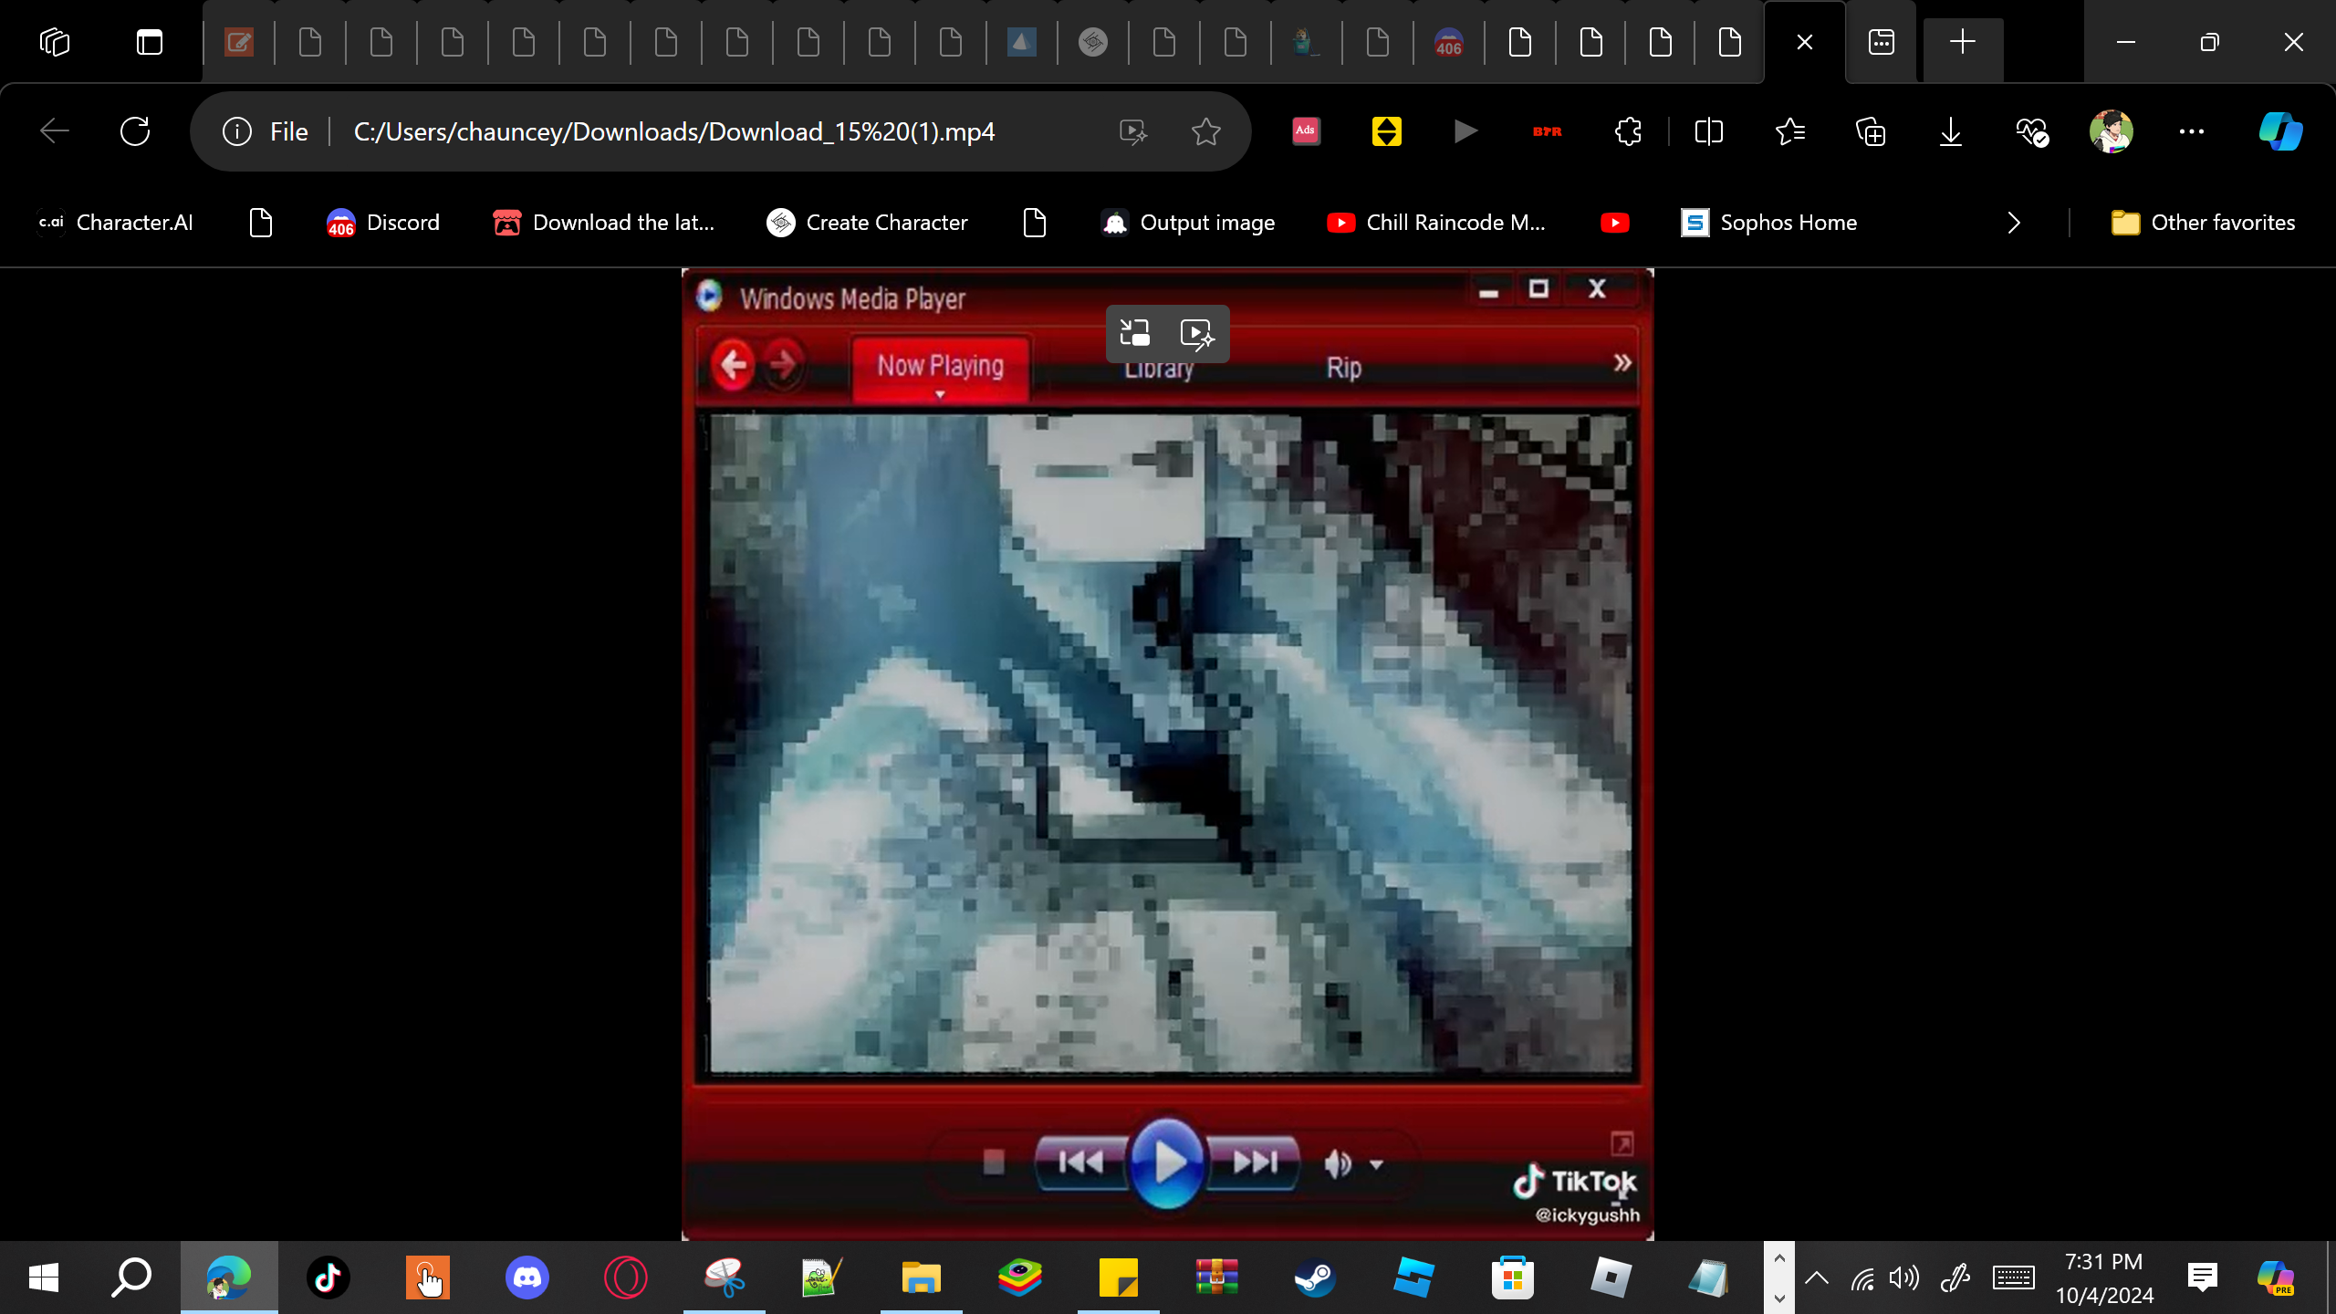This screenshot has width=2336, height=1314.
Task: Open the Snipping Tool from the taskbar
Action: [x=725, y=1277]
